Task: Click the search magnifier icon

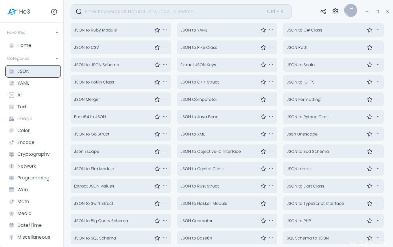Action: click(x=79, y=12)
